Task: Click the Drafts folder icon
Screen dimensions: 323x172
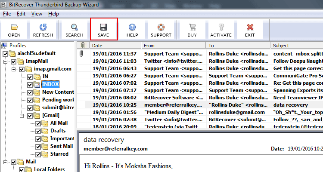Action: click(45, 131)
